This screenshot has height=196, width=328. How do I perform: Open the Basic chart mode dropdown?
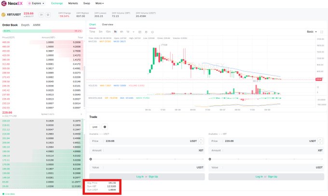pyautogui.click(x=312, y=32)
